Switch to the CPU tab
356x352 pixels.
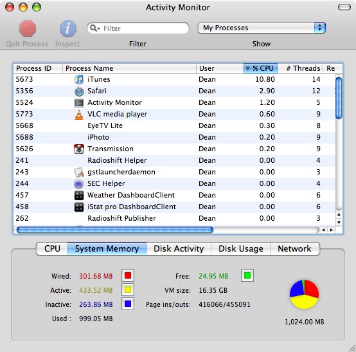[52, 248]
